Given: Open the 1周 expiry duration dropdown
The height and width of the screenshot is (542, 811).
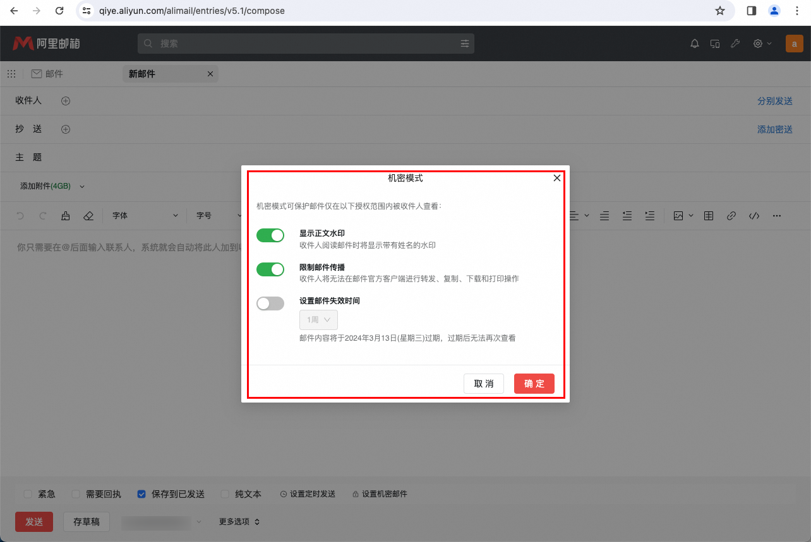Looking at the screenshot, I should point(318,320).
